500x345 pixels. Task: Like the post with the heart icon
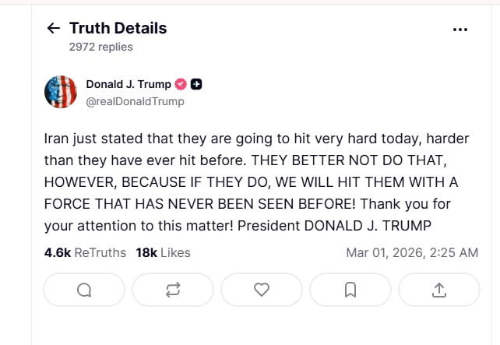[x=262, y=290]
